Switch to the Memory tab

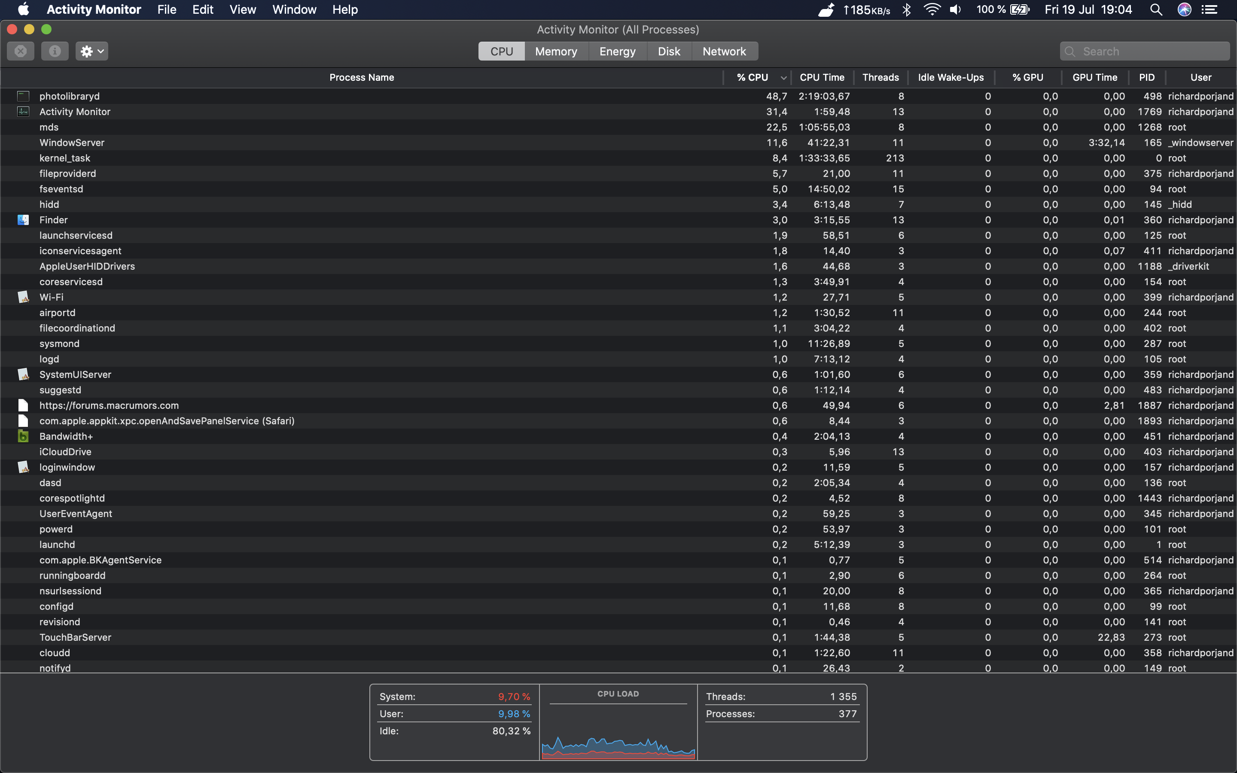556,51
